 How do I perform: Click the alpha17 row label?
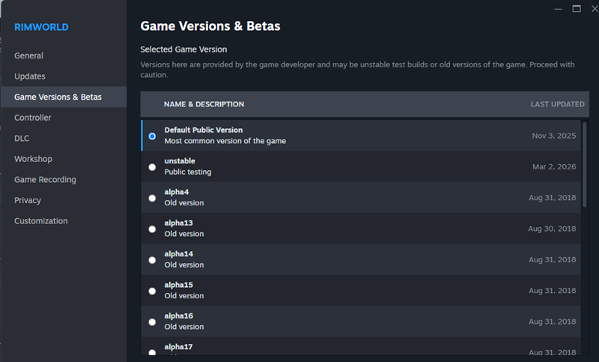178,347
